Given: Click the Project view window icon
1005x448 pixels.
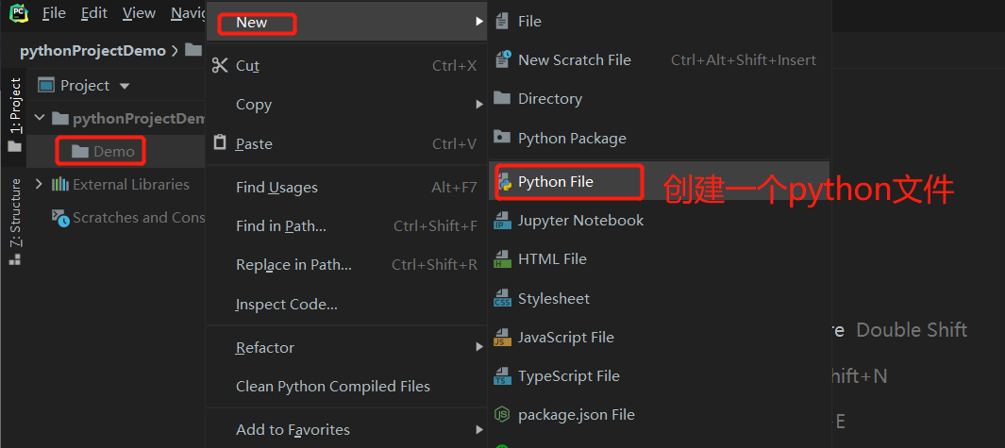Looking at the screenshot, I should 45,85.
